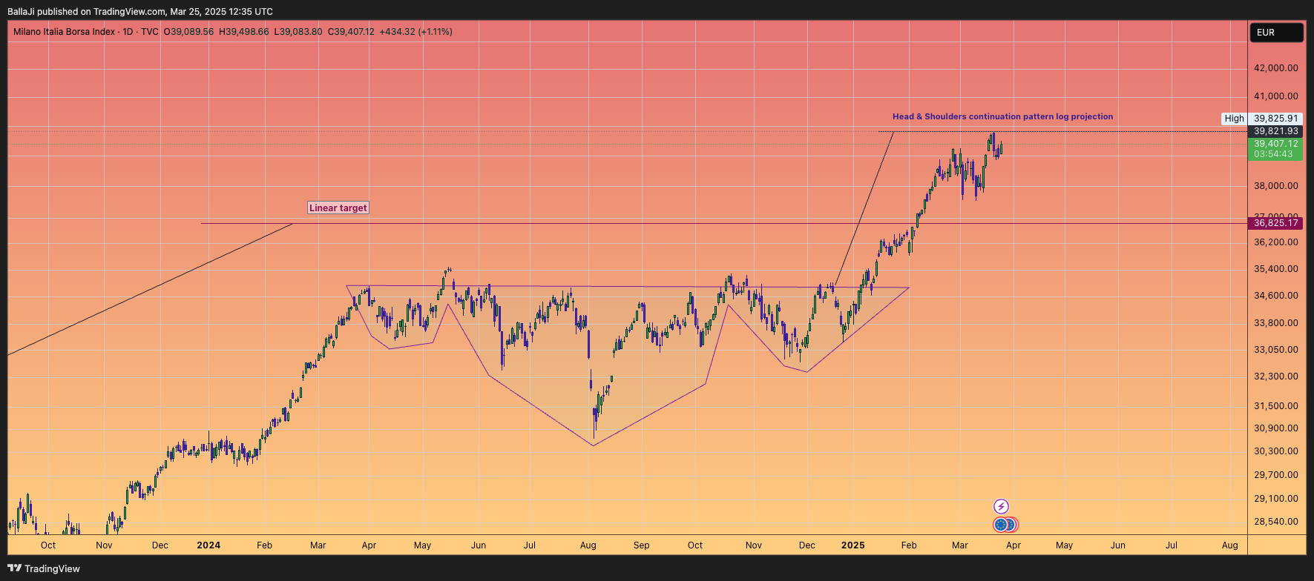Click the 'High' label on the price axis
1314x581 pixels.
1234,119
